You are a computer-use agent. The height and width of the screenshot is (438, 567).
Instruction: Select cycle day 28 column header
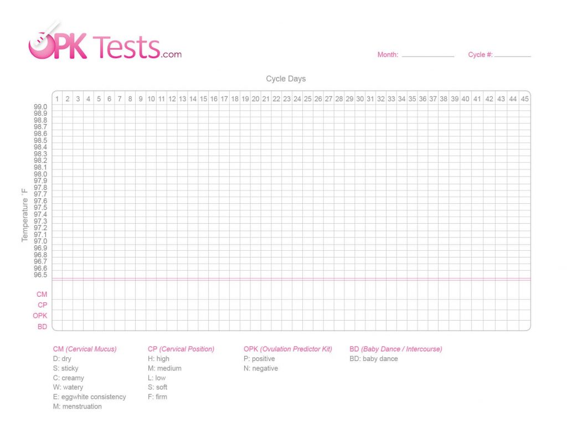339,99
